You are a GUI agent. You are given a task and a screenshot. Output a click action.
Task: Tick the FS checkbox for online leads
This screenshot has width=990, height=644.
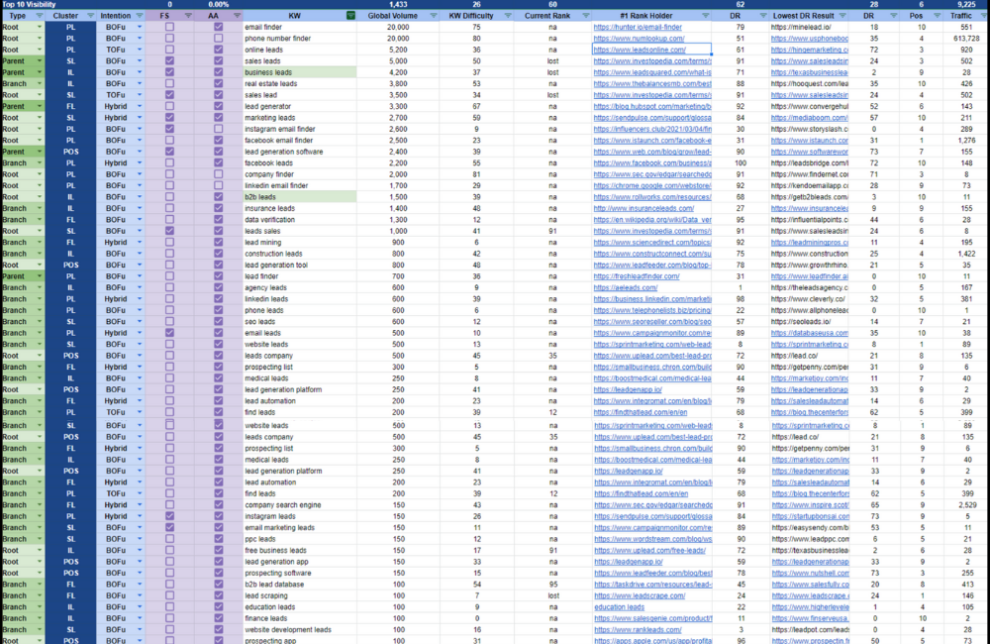(x=169, y=50)
